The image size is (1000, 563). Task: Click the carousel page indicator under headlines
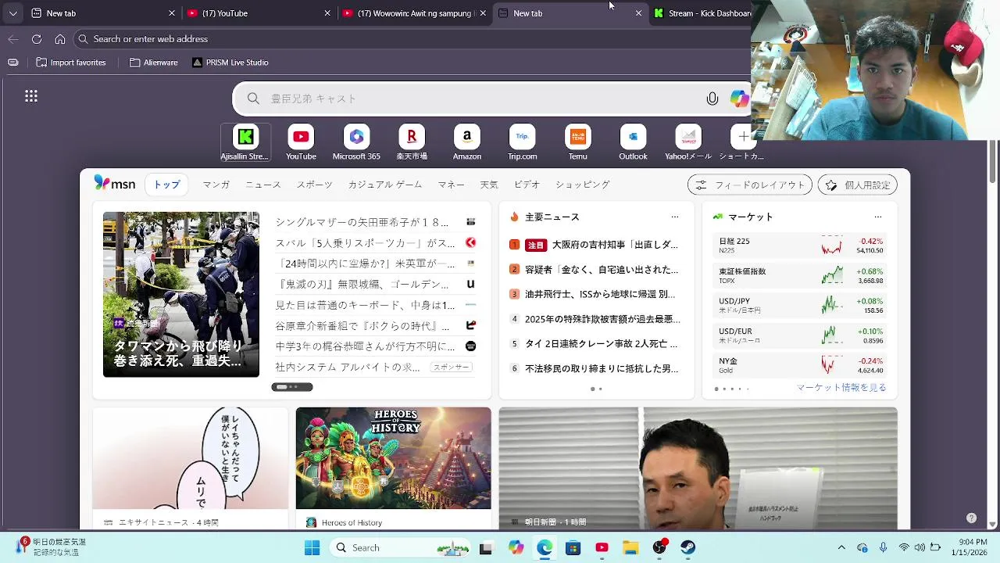point(292,387)
